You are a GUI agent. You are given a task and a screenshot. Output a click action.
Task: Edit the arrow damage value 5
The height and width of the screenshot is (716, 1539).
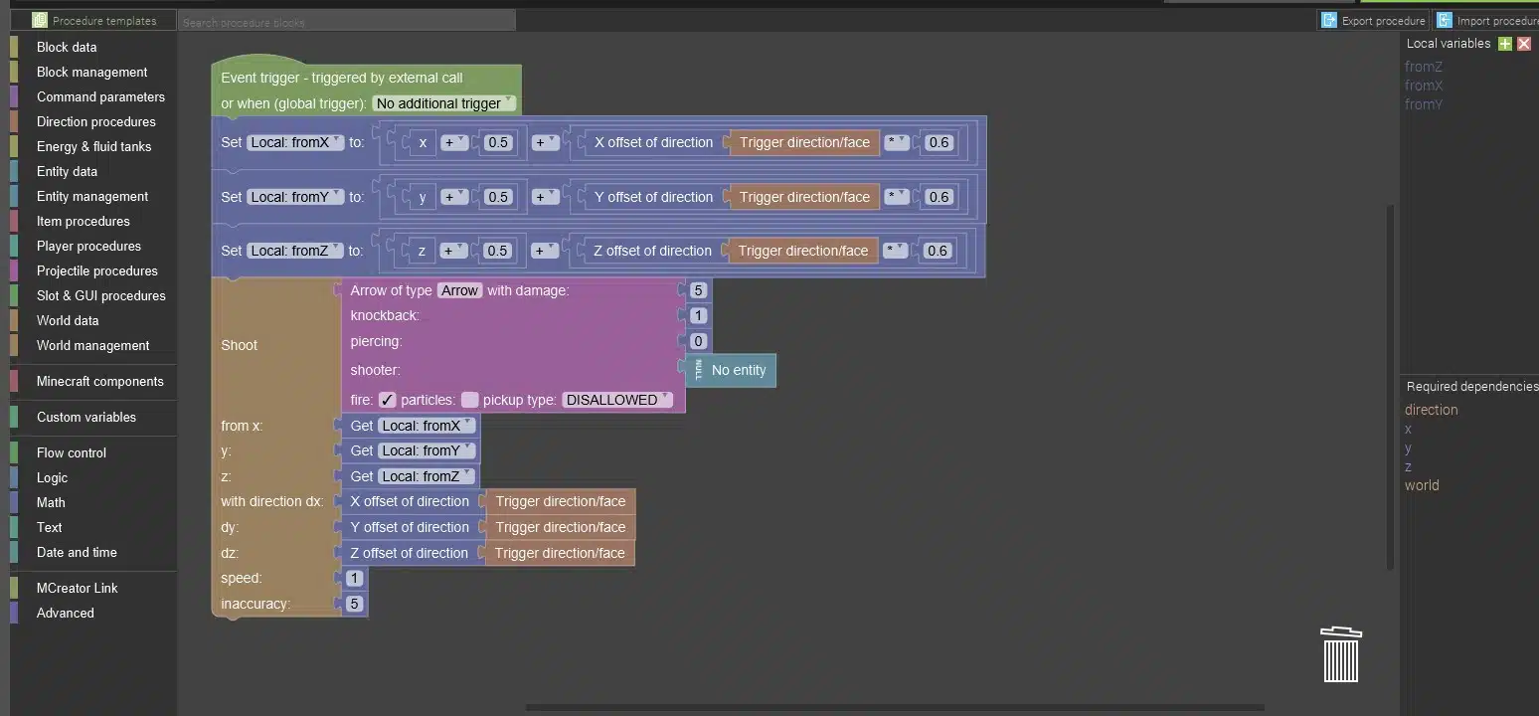tap(698, 290)
